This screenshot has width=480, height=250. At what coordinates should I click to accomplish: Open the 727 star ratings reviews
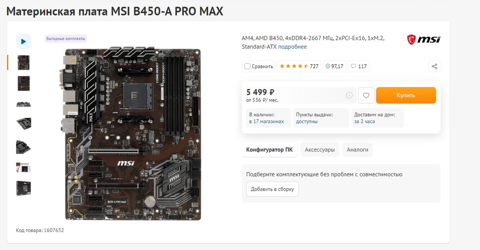[x=299, y=66]
